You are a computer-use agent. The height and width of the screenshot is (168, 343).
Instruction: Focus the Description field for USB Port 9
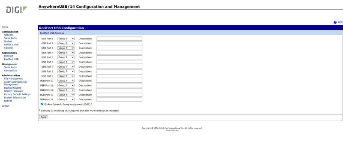119,76
